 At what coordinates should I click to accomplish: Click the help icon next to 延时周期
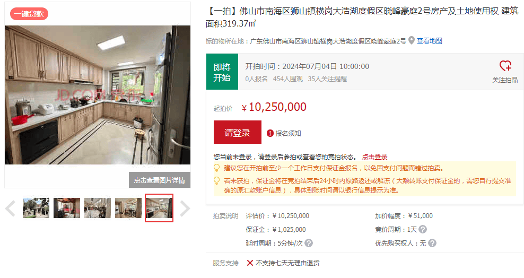[x=309, y=243]
